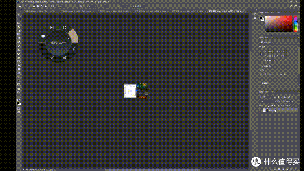Hide the layer using eye icon
304x171 pixels.
click(261, 110)
